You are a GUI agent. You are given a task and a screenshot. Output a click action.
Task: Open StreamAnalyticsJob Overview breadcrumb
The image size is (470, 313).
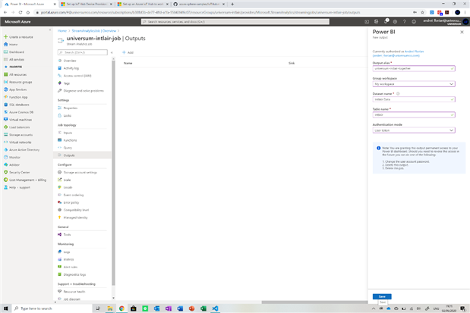pos(94,31)
